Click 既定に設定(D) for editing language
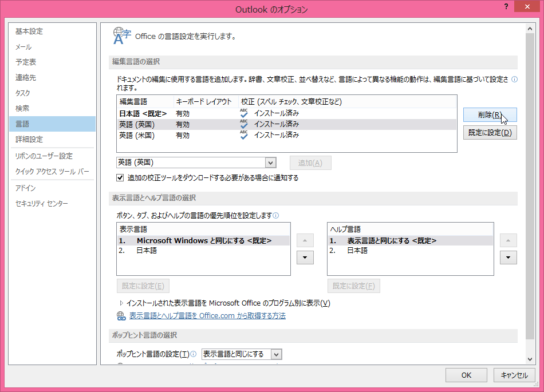The width and height of the screenshot is (544, 392). pyautogui.click(x=490, y=133)
